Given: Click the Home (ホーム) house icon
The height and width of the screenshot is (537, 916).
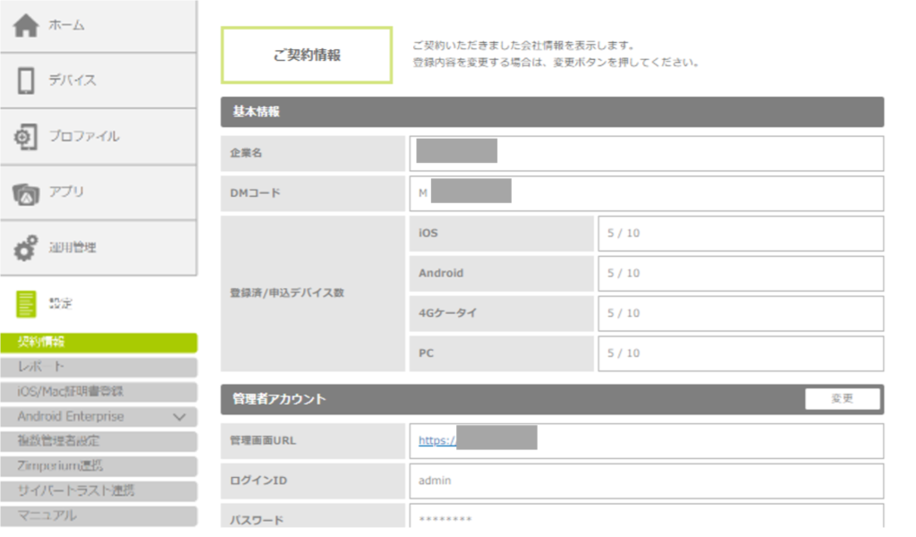Looking at the screenshot, I should pyautogui.click(x=26, y=26).
